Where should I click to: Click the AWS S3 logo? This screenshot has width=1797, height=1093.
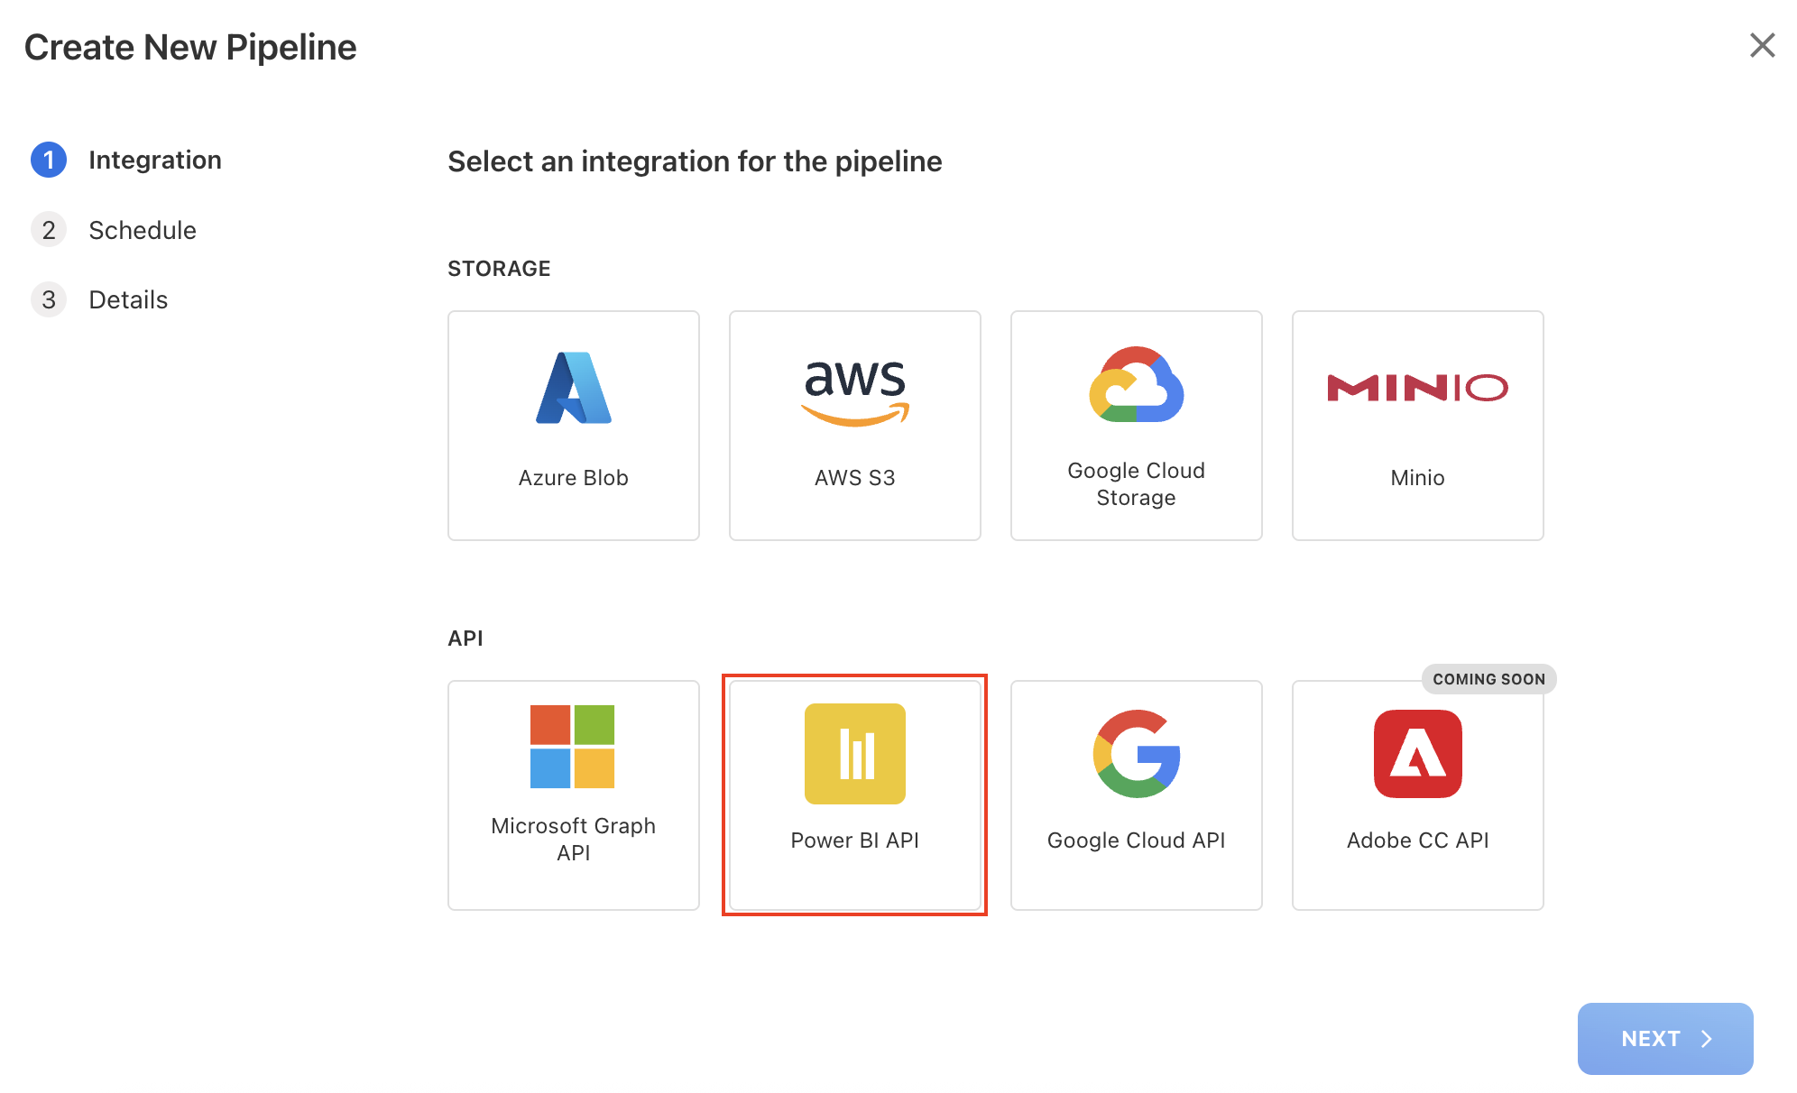click(854, 390)
